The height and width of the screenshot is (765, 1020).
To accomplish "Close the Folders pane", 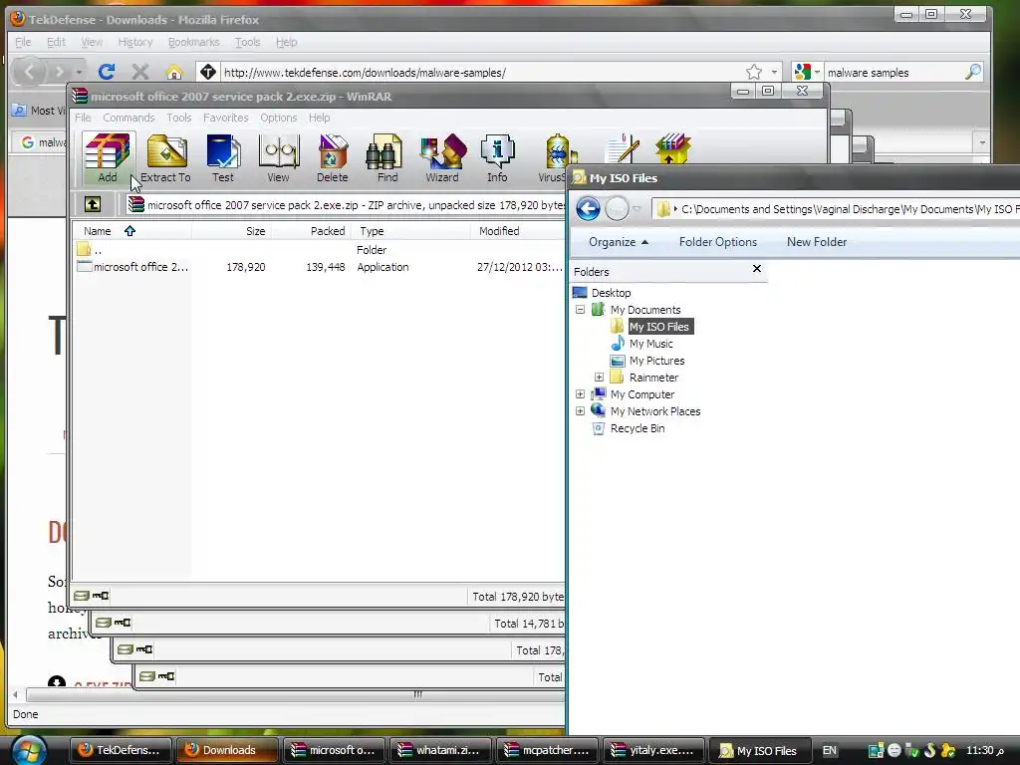I will (x=757, y=269).
